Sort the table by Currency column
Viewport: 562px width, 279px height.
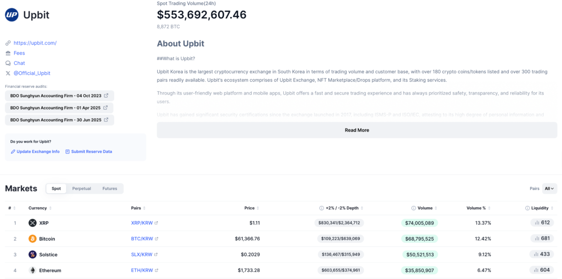coord(40,208)
